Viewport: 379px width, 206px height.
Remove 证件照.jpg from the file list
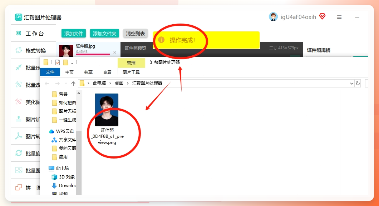coord(115,52)
